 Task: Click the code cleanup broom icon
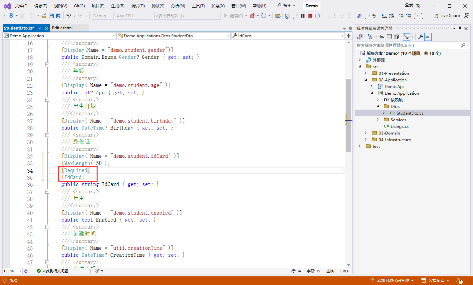coord(97,271)
